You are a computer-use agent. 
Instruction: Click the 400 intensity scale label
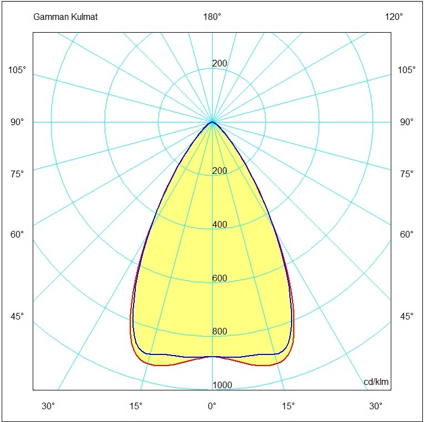(219, 224)
